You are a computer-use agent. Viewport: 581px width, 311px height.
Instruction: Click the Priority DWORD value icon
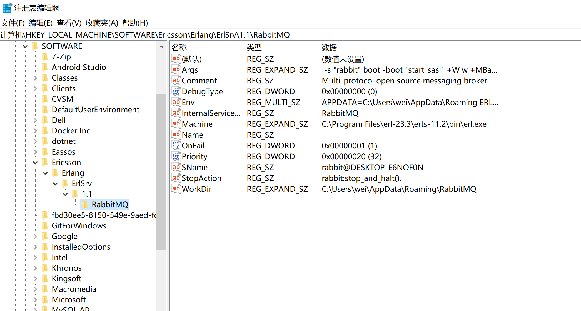tap(176, 156)
